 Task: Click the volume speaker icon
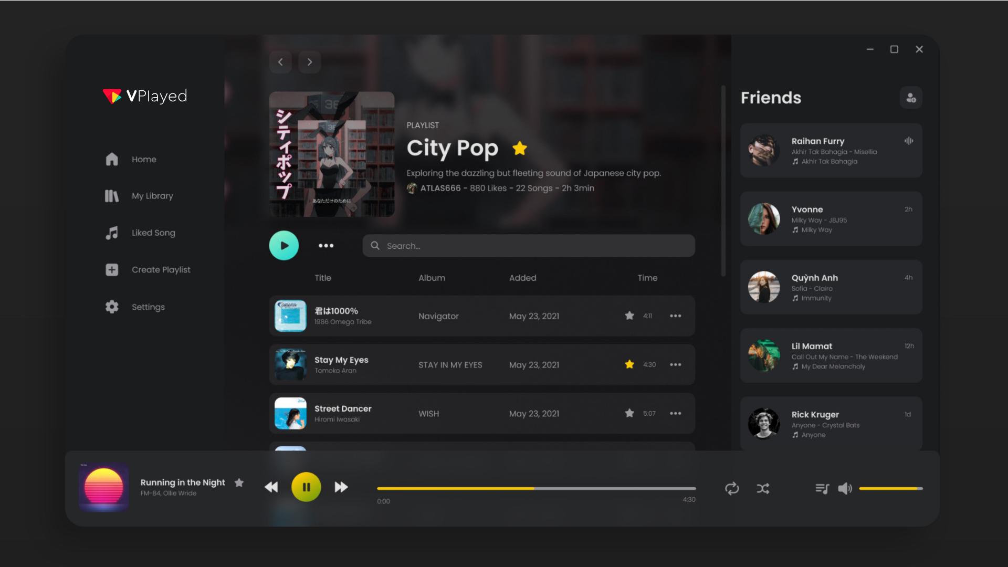point(845,488)
